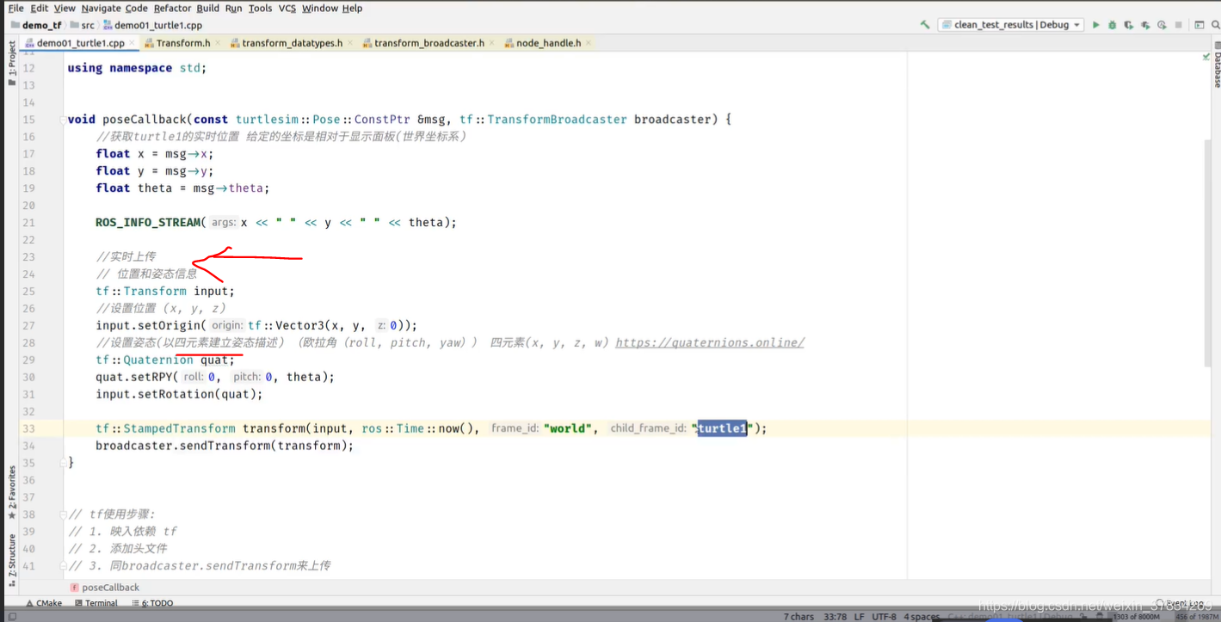The height and width of the screenshot is (622, 1221).
Task: Click the Build hammer icon
Action: [925, 25]
